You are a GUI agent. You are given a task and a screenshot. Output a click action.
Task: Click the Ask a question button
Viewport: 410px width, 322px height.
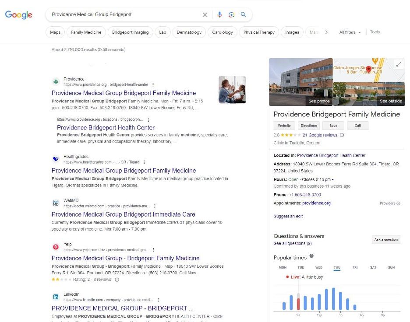pyautogui.click(x=386, y=239)
